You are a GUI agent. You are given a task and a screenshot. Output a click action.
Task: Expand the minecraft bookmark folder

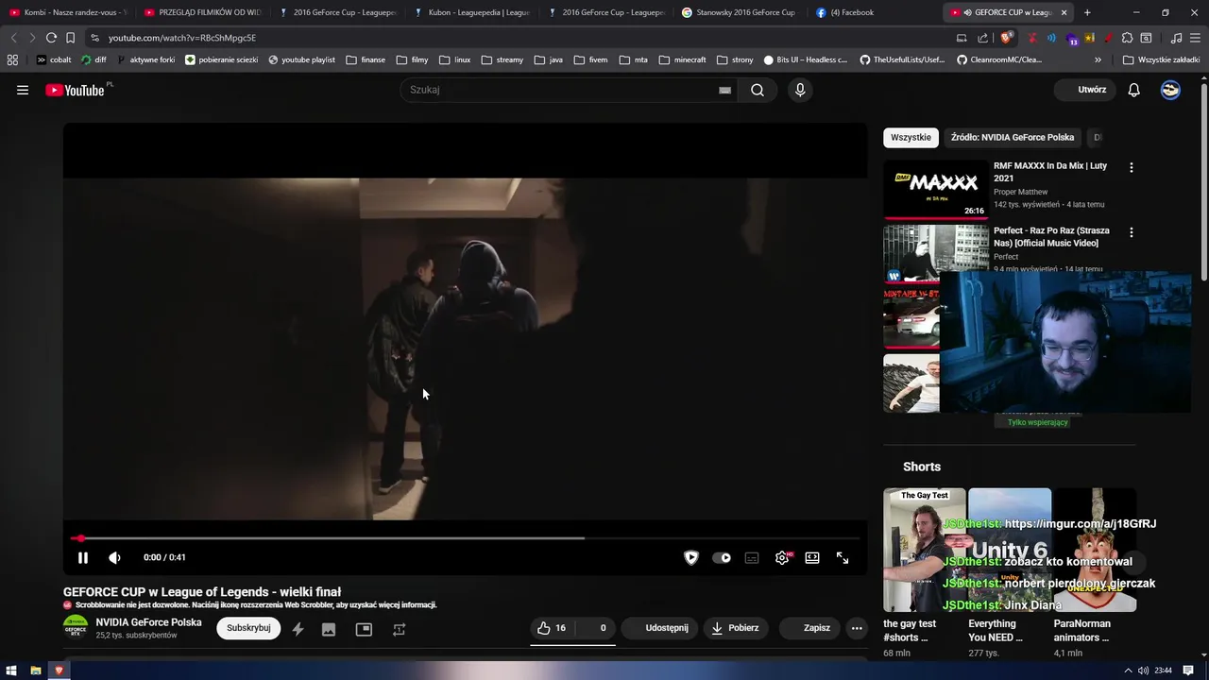(x=682, y=59)
